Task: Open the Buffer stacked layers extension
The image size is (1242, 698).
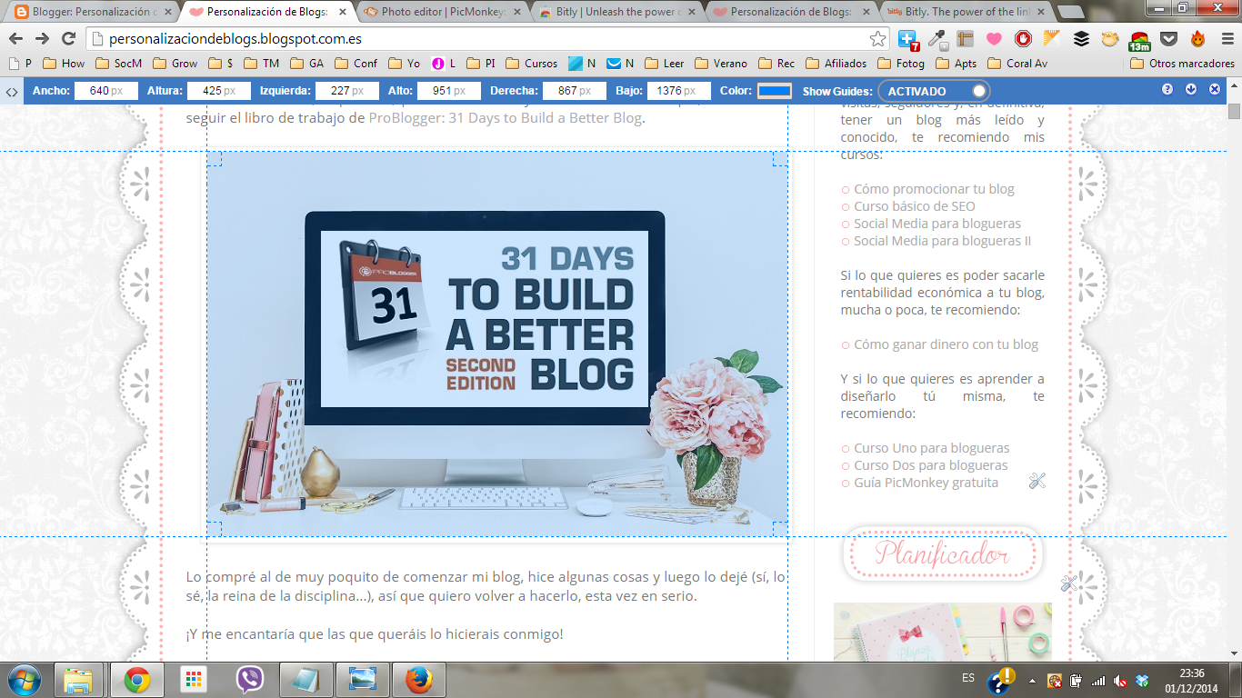Action: 1081,39
